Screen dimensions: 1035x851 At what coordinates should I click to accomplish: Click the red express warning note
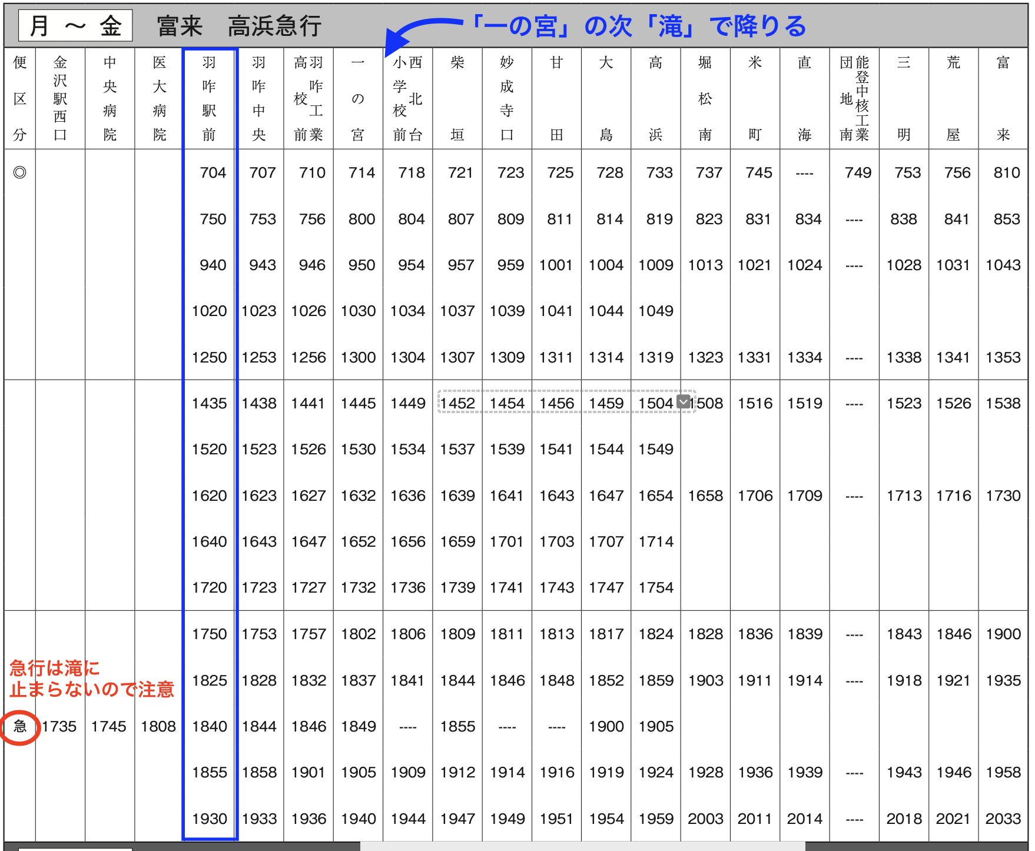(x=92, y=679)
